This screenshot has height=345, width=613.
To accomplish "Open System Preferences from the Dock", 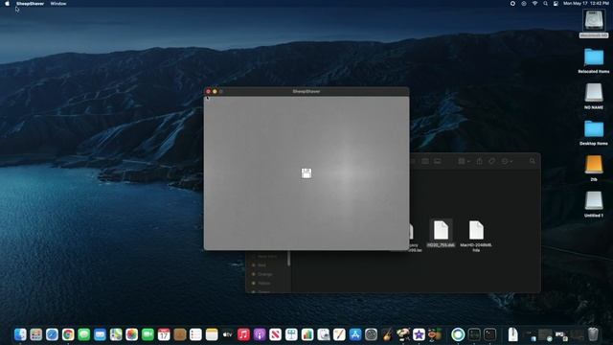I will (371, 334).
